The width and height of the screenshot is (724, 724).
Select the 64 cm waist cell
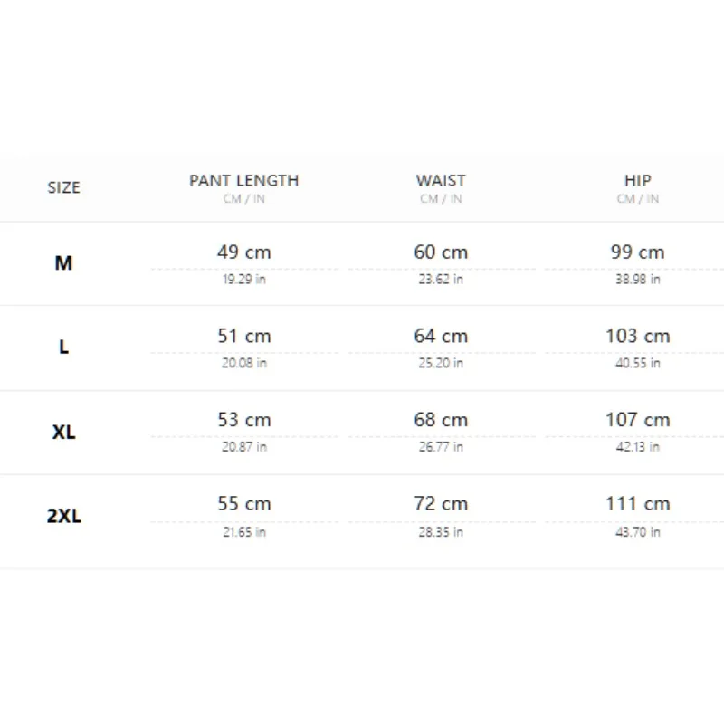441,336
